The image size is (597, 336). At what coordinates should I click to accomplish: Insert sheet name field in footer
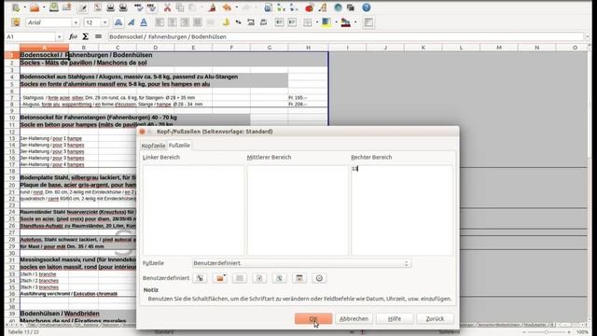click(x=240, y=278)
